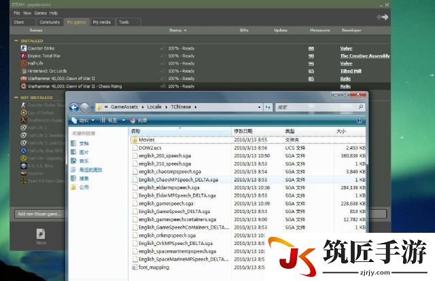This screenshot has height=281, width=435.
Task: Select the font_mapping file icon
Action: (135, 267)
